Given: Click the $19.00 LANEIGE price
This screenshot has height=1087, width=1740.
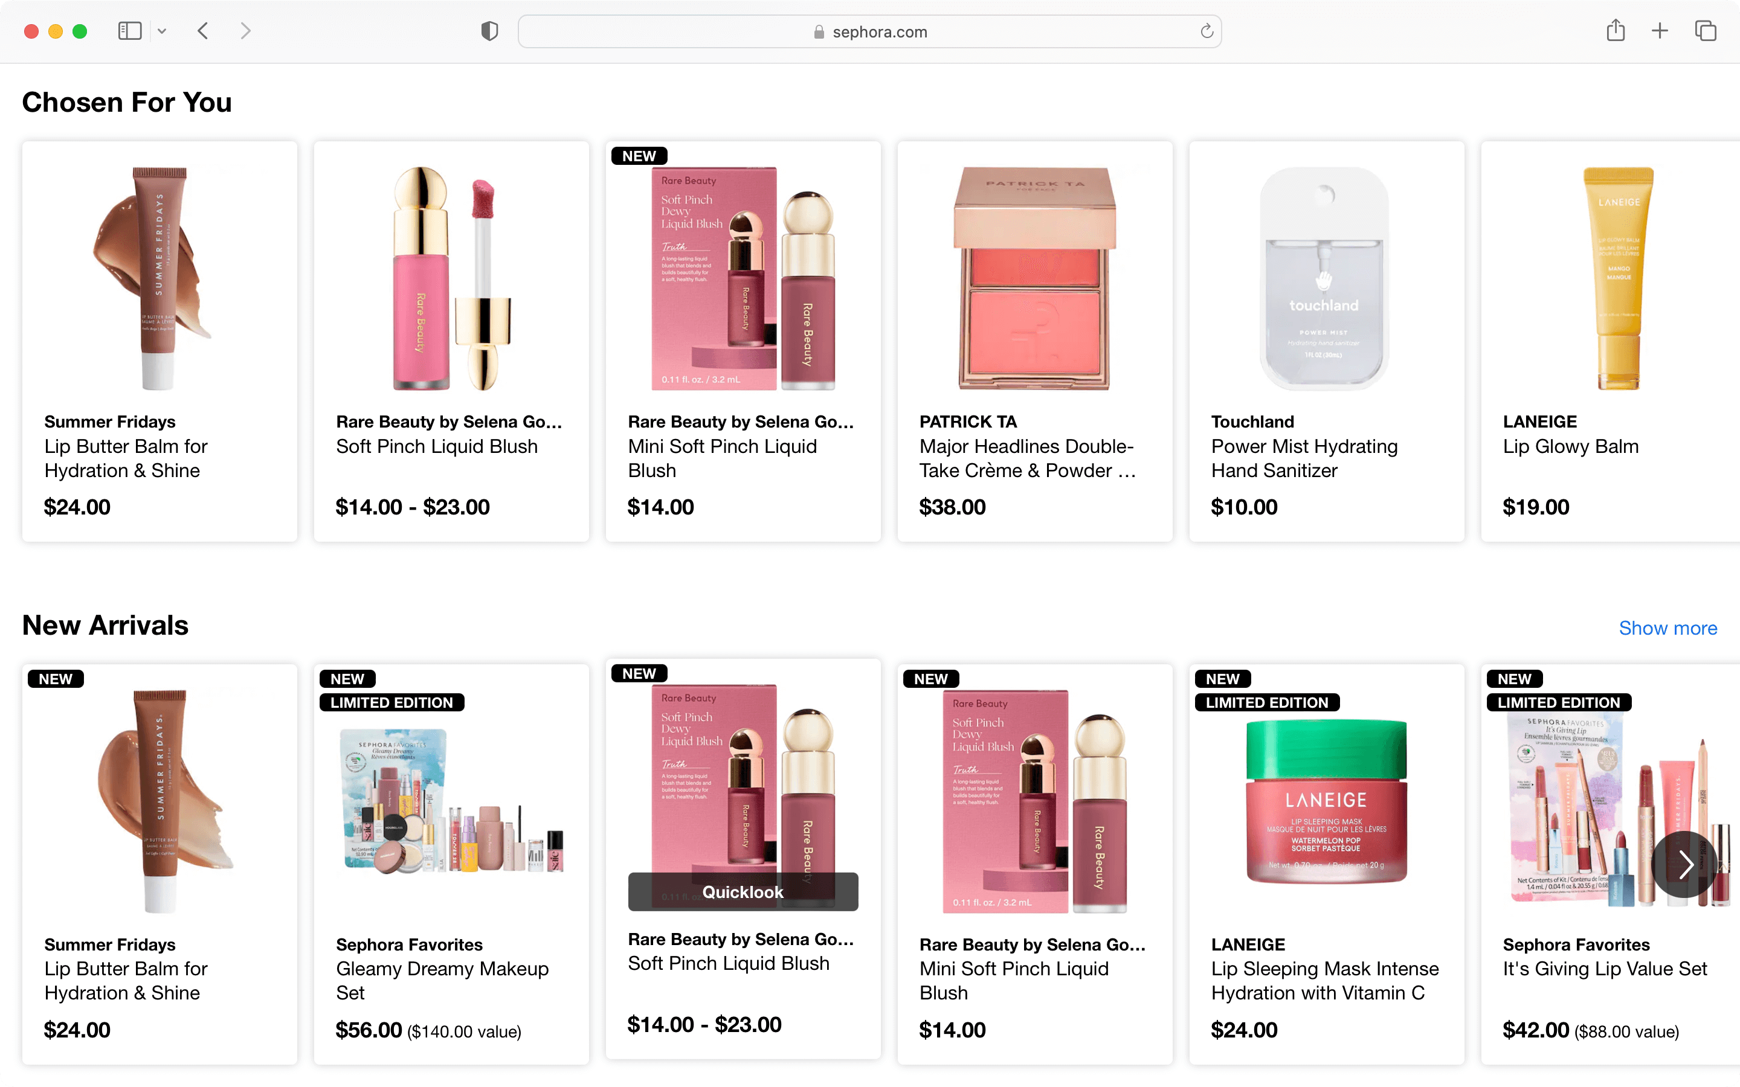Looking at the screenshot, I should (x=1536, y=507).
